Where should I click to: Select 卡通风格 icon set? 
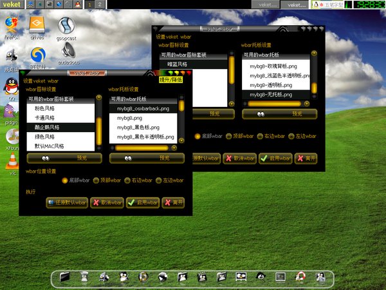60,118
